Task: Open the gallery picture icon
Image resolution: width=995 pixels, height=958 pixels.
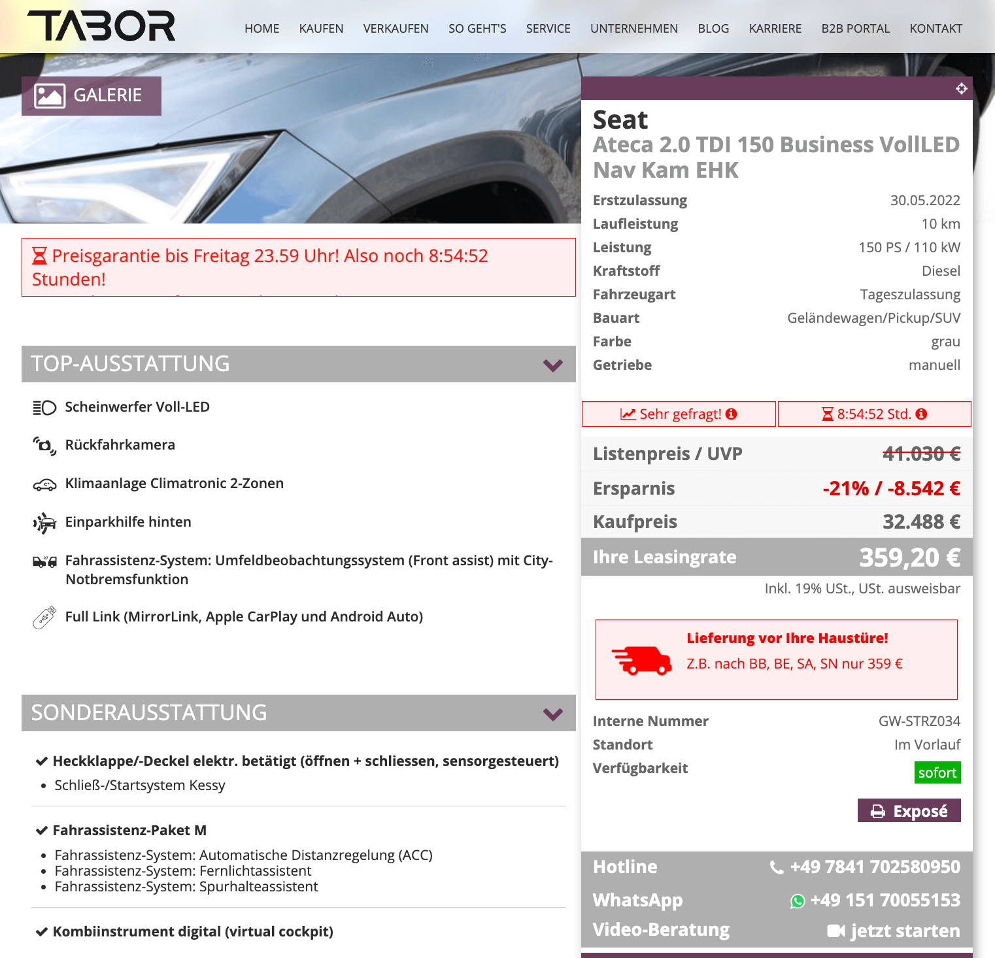Action: coord(50,95)
